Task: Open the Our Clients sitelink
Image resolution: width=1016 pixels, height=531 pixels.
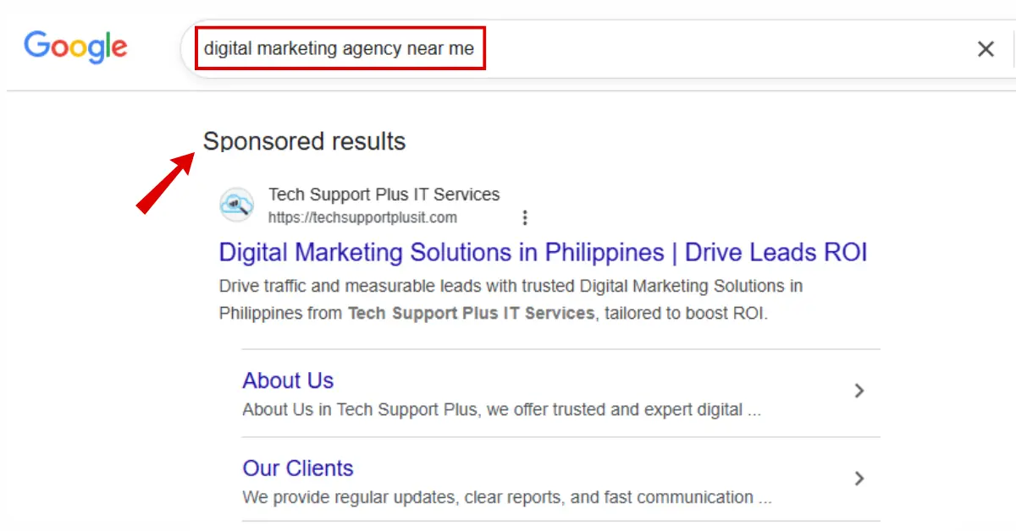Action: (x=297, y=468)
